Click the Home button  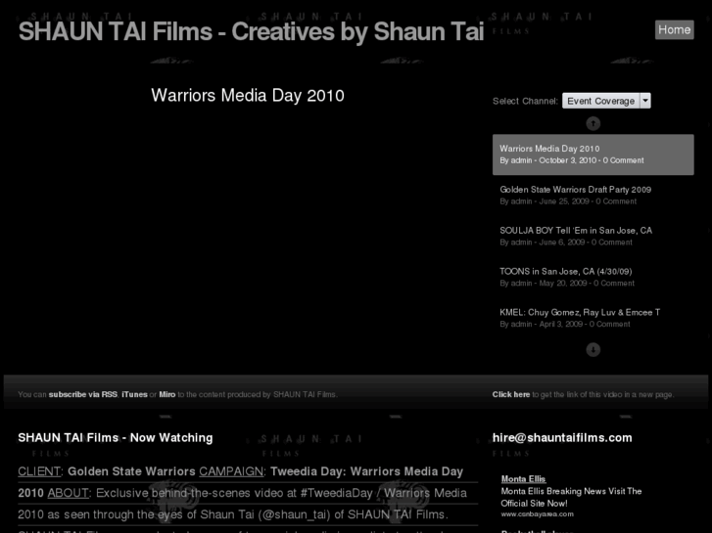point(674,29)
